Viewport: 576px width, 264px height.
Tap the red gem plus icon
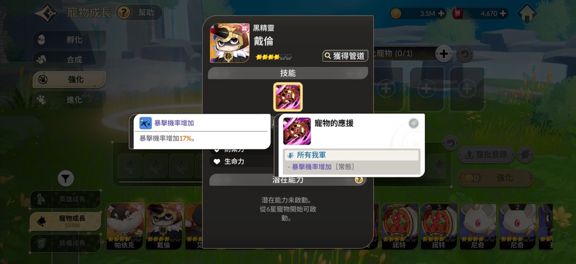click(x=503, y=13)
